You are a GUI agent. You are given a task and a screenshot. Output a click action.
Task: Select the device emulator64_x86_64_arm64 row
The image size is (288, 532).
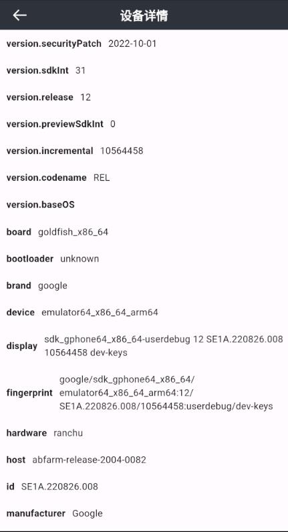pos(144,312)
